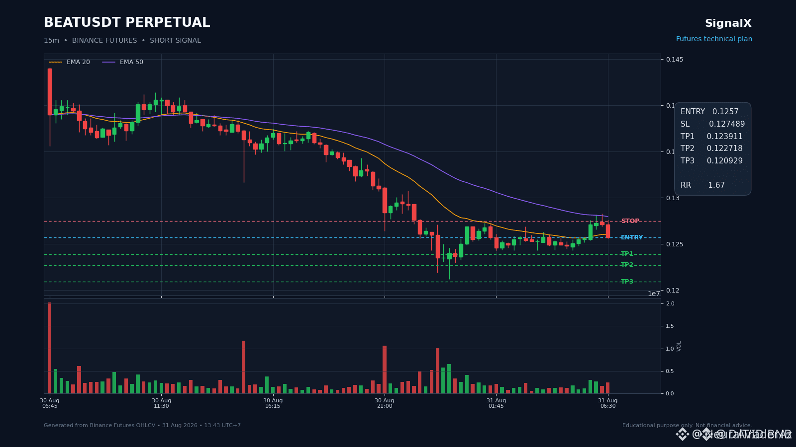Click the RR 1.67 value in info box
Screen dimensions: 796x447
tap(716, 185)
